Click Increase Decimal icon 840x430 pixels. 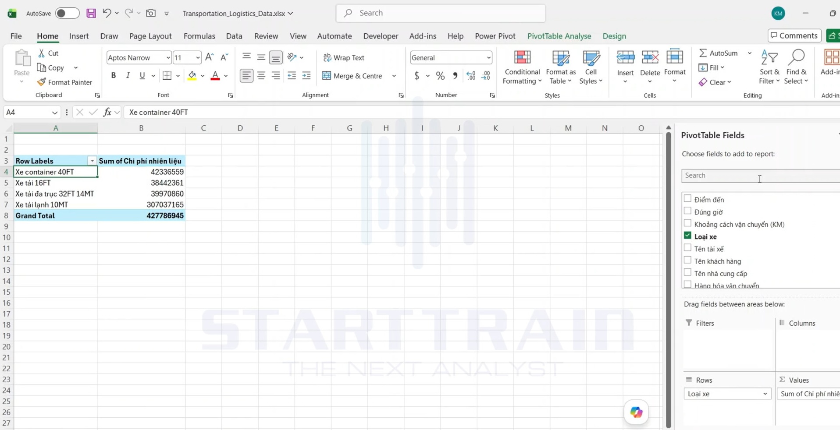coord(471,76)
